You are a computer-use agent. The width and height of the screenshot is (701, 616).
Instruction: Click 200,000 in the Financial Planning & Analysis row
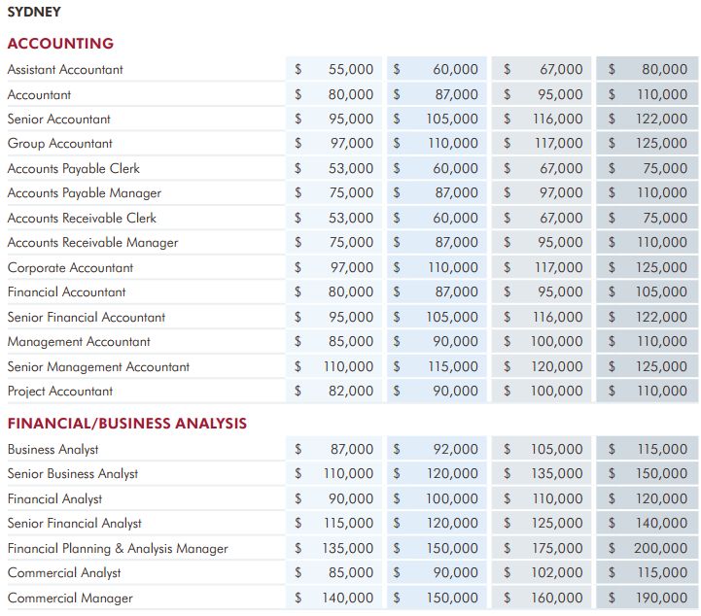click(x=661, y=549)
